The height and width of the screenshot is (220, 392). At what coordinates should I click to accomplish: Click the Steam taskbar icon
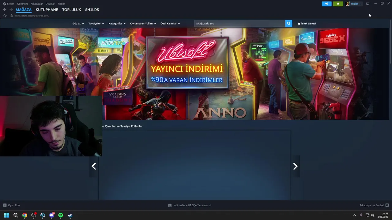(70, 215)
